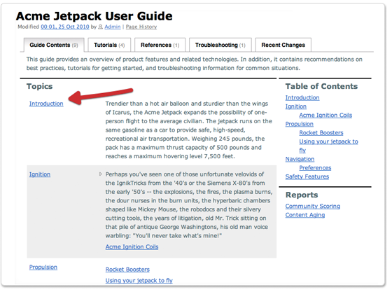The width and height of the screenshot is (392, 292).
Task: Open the Tutorials tab
Action: point(109,45)
